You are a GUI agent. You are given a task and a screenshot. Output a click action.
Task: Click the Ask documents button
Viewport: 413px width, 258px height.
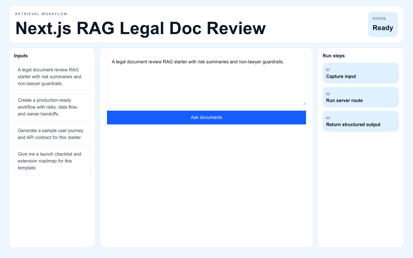[206, 118]
